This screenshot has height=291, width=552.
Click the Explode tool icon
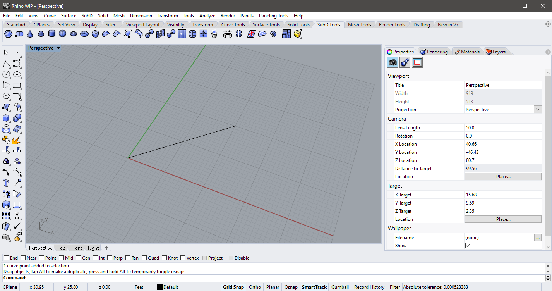point(17,139)
